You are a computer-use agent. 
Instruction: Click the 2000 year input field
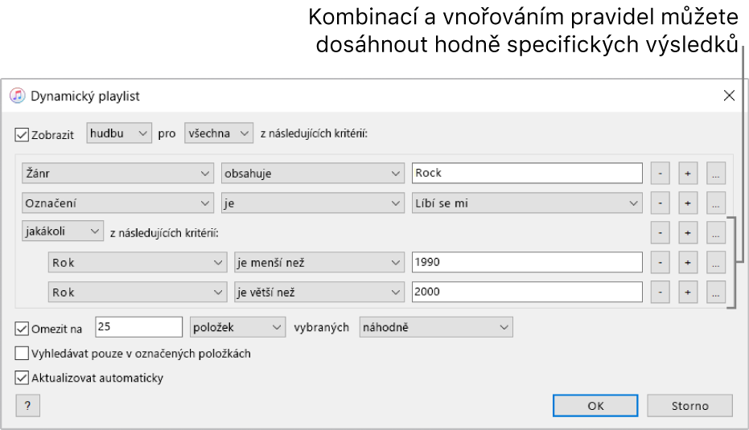click(528, 292)
